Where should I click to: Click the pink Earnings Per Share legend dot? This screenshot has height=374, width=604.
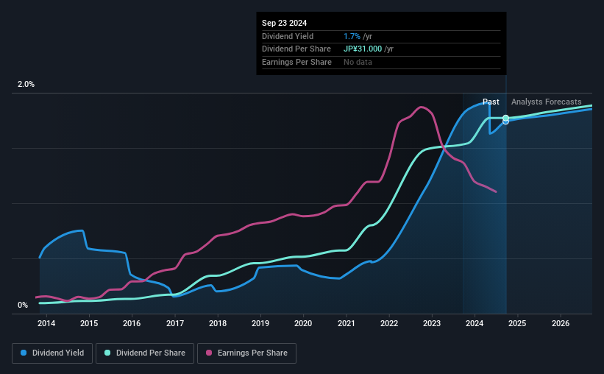[209, 353]
